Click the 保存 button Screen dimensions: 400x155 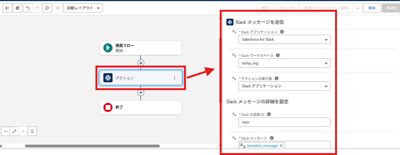(x=372, y=8)
